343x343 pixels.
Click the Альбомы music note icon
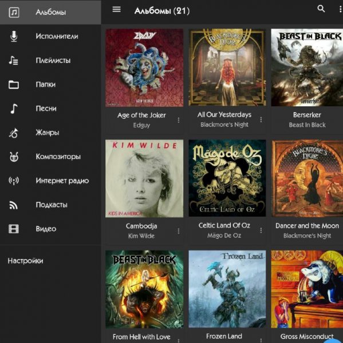coord(14,12)
